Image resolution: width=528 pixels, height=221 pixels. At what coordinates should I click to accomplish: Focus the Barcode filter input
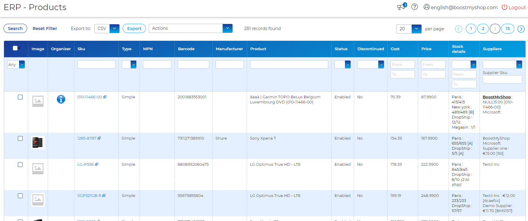tap(193, 64)
